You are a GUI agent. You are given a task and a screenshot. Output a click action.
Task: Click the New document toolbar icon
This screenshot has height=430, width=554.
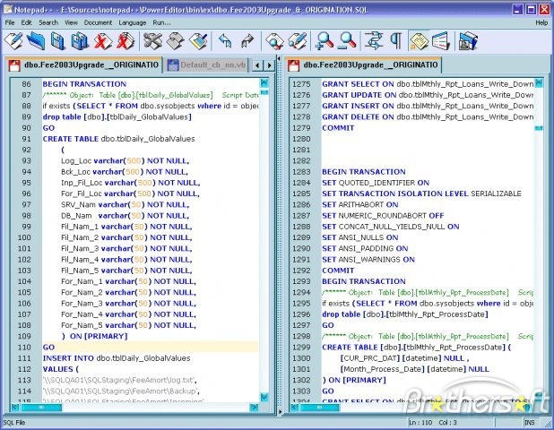coord(13,41)
